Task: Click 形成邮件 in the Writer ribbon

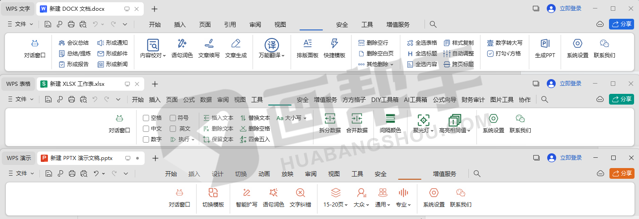Action: [112, 53]
